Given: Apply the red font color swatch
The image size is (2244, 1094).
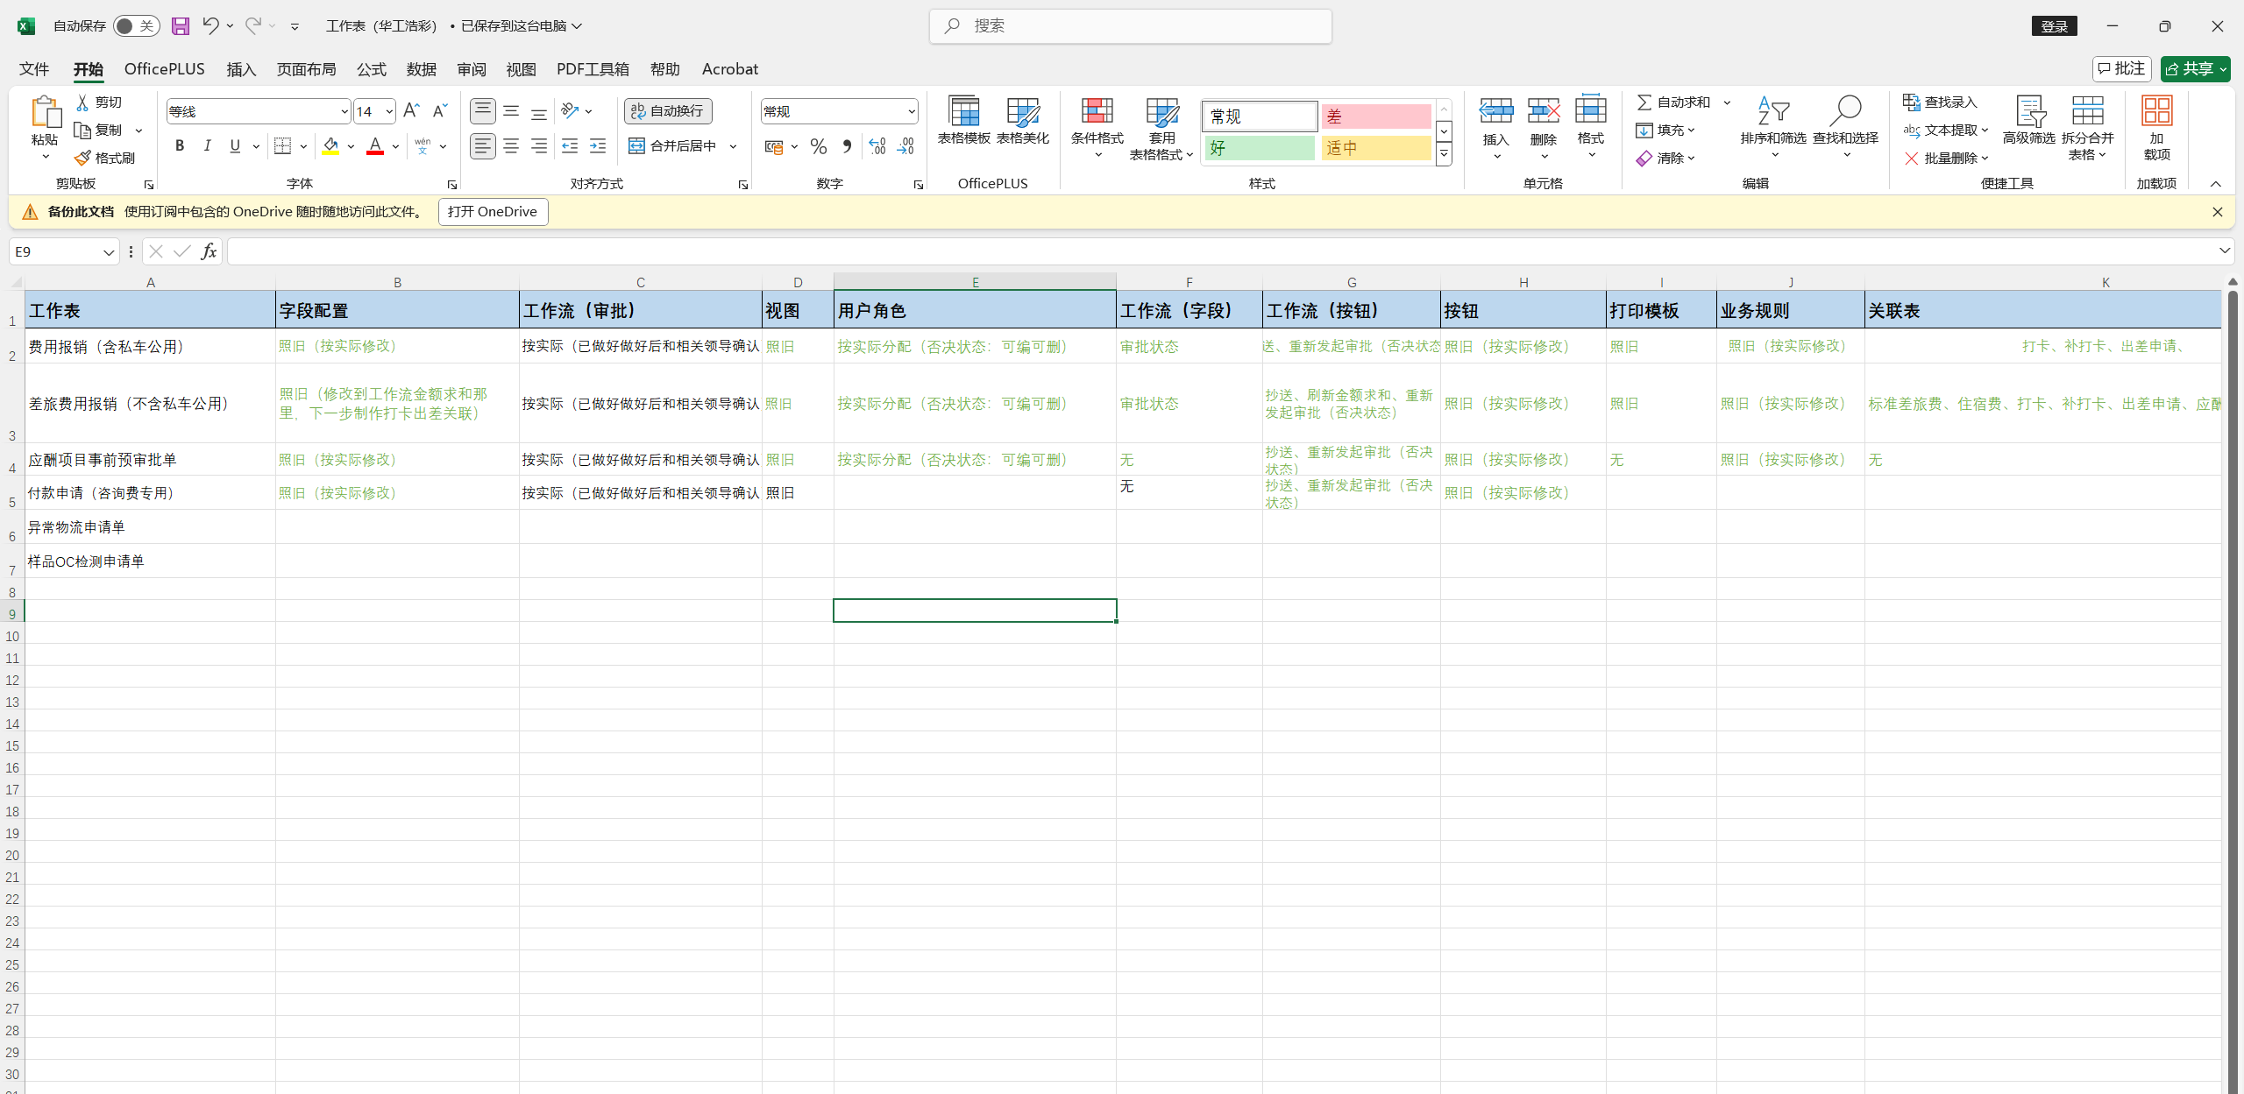Looking at the screenshot, I should tap(375, 146).
